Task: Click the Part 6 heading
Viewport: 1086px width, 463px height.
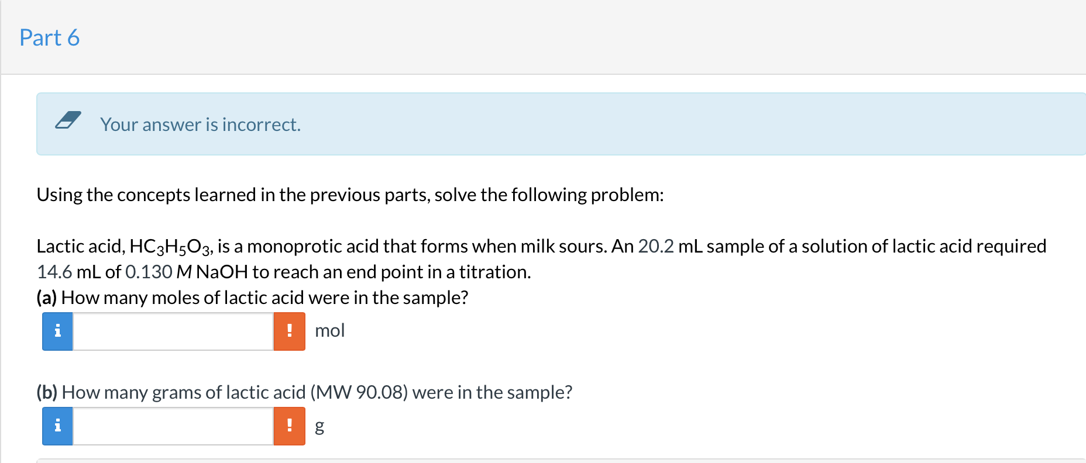Action: [50, 37]
